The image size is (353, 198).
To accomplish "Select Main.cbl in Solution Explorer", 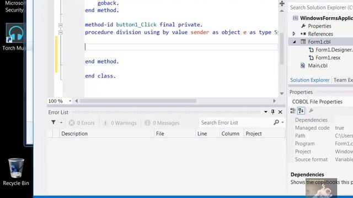I will tap(318, 65).
